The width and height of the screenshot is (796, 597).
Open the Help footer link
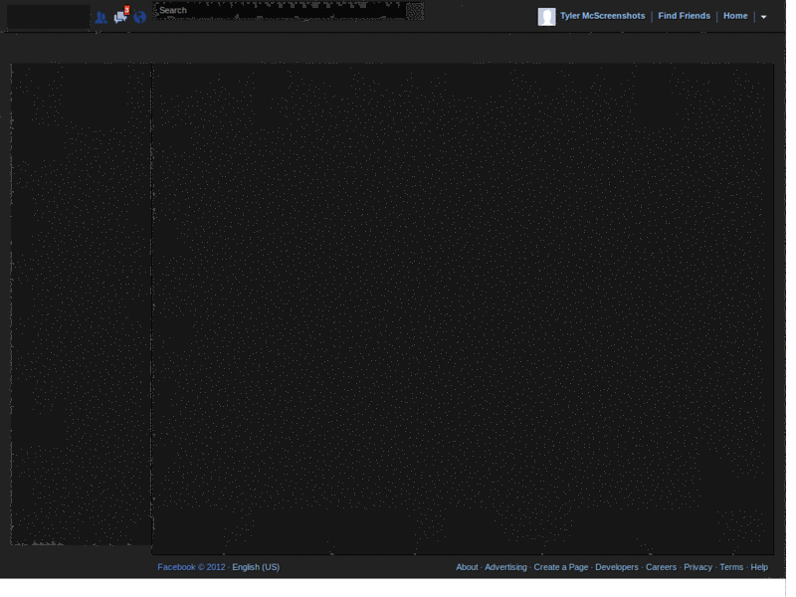(x=759, y=567)
